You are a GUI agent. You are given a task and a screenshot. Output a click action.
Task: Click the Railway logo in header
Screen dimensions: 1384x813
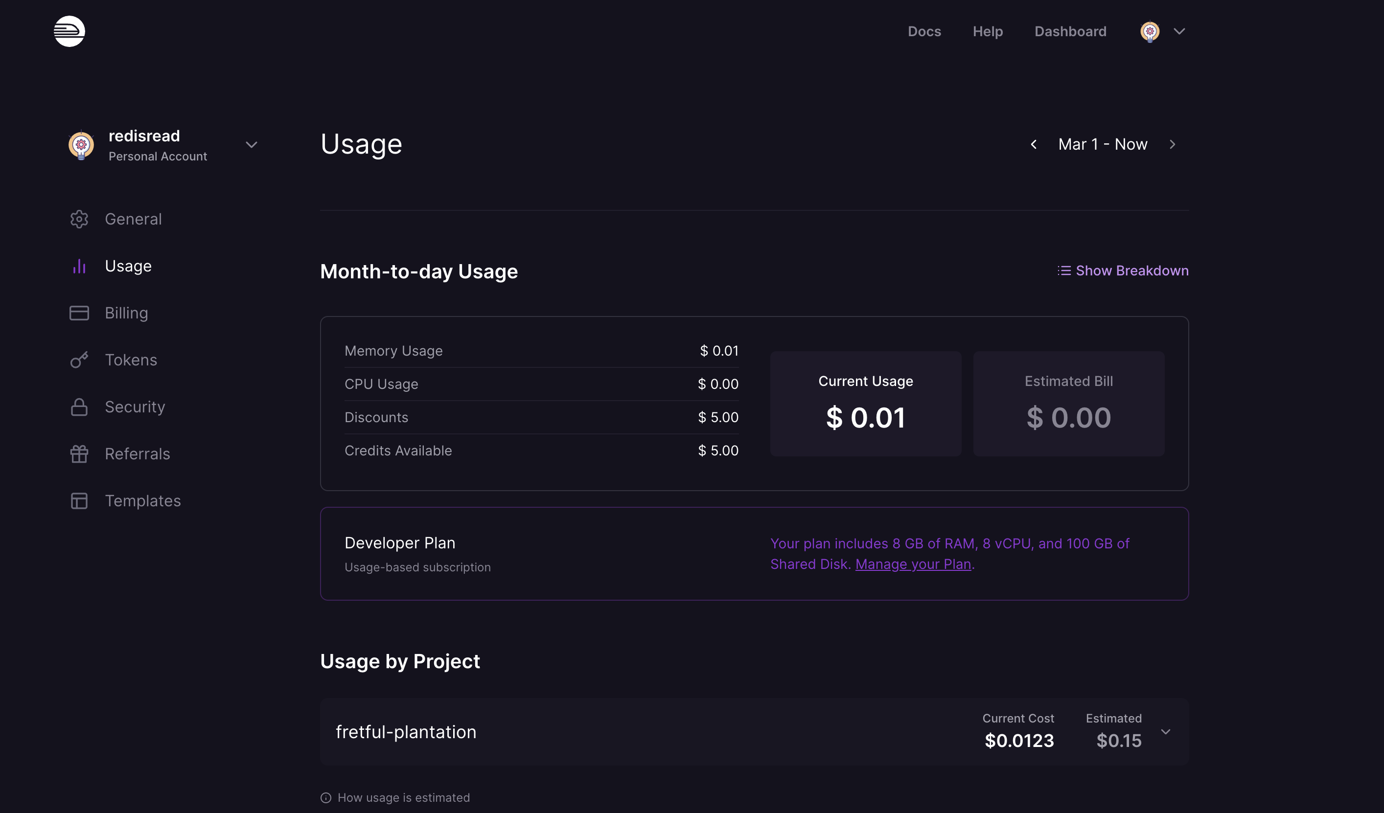pyautogui.click(x=69, y=31)
